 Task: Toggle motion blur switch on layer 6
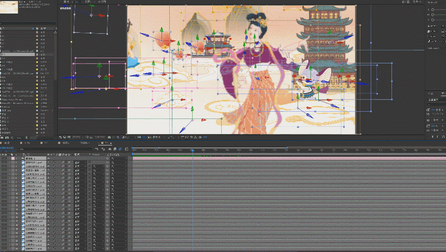pos(63,178)
